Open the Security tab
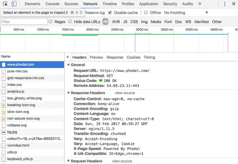This screenshot has height=164, width=238. click(170, 4)
